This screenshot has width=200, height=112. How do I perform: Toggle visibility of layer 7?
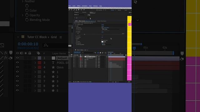pyautogui.click(x=17, y=81)
